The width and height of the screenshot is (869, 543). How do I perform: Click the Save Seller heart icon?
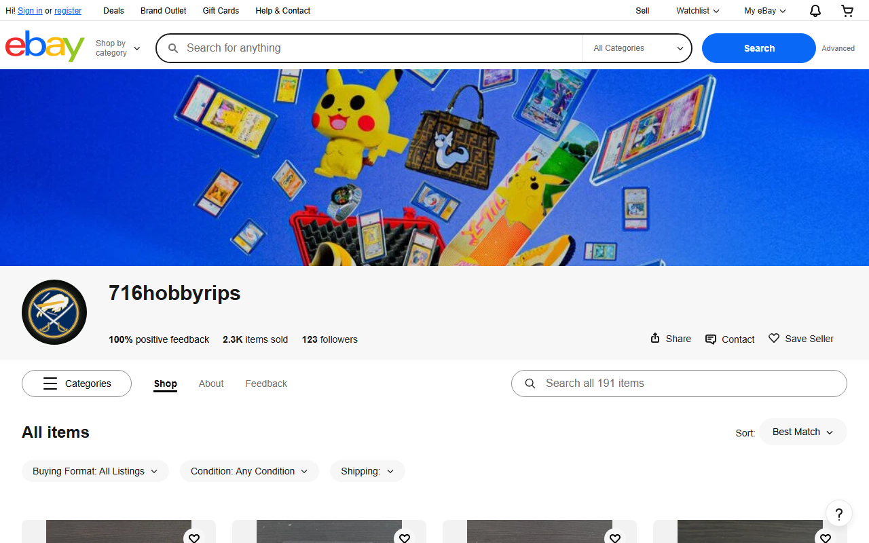click(x=774, y=338)
